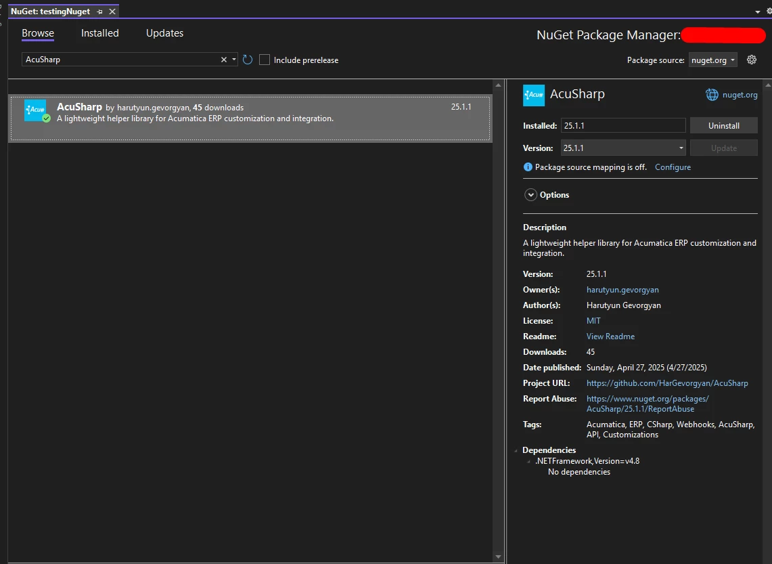The image size is (772, 564).
Task: Click the Downloads value 45
Action: [x=590, y=351]
